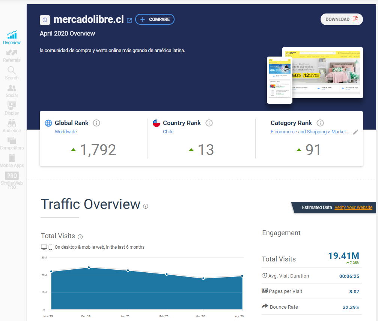
Task: Click the Pages per Visit value 8.07
Action: pos(354,292)
